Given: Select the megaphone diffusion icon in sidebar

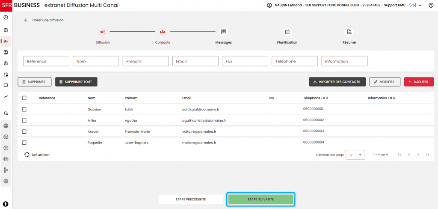Looking at the screenshot, I should point(6,41).
